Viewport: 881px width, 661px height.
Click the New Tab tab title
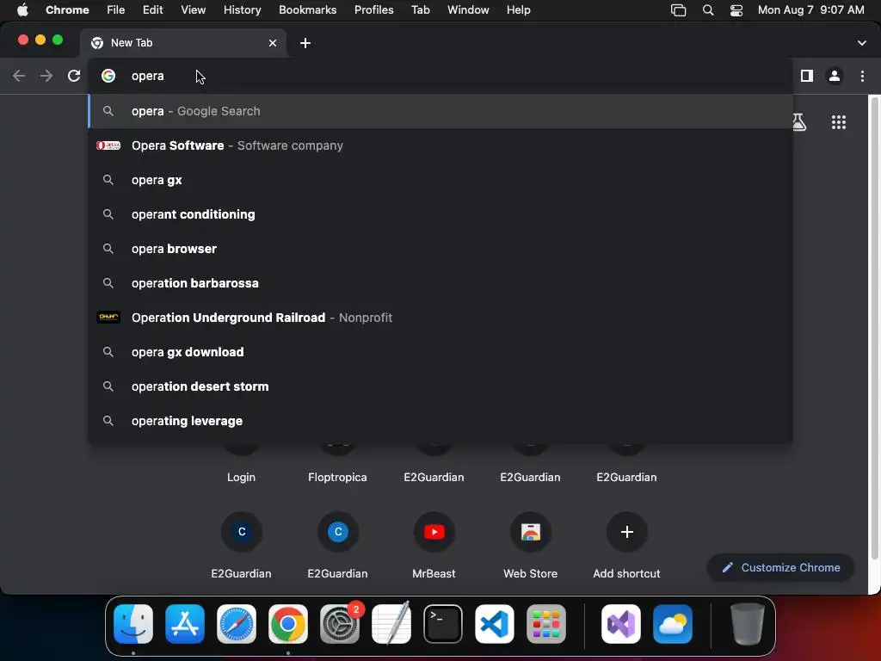click(x=132, y=43)
